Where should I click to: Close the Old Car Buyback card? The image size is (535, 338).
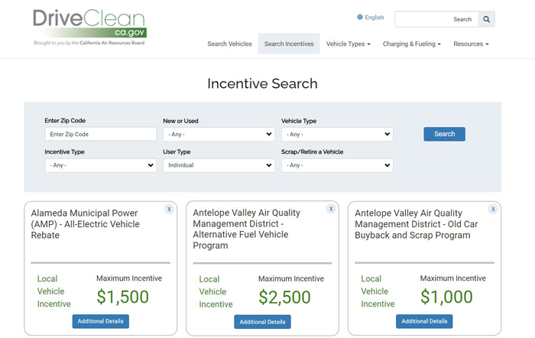493,209
